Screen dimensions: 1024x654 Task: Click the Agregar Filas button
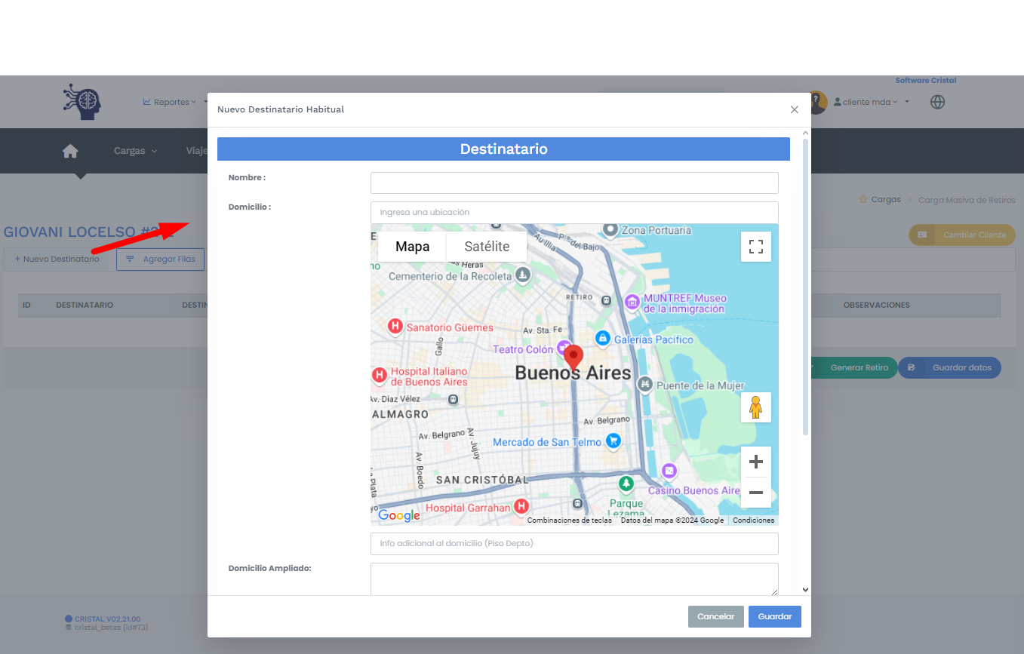click(x=160, y=259)
